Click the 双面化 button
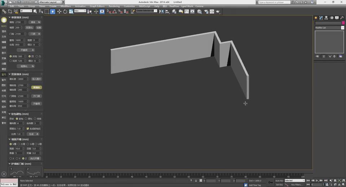Screen dimensions: 346x187 click(29, 28)
